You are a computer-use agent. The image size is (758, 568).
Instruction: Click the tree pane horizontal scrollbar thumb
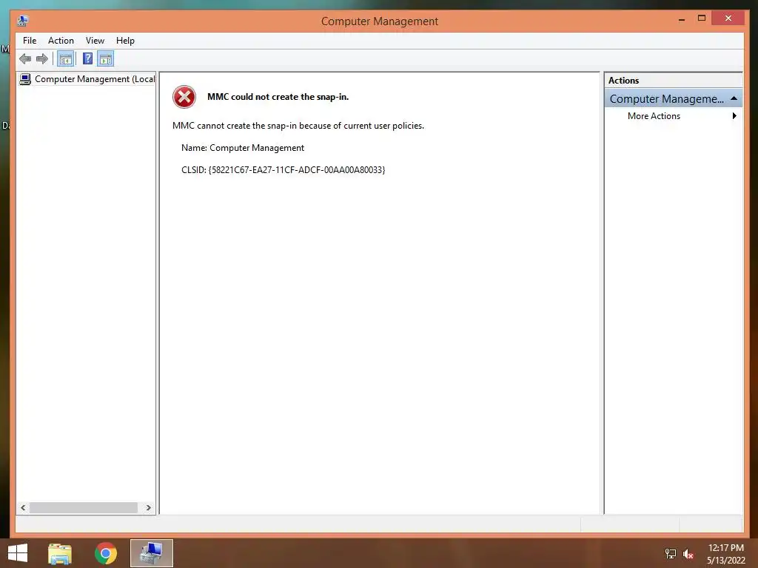[x=84, y=507]
